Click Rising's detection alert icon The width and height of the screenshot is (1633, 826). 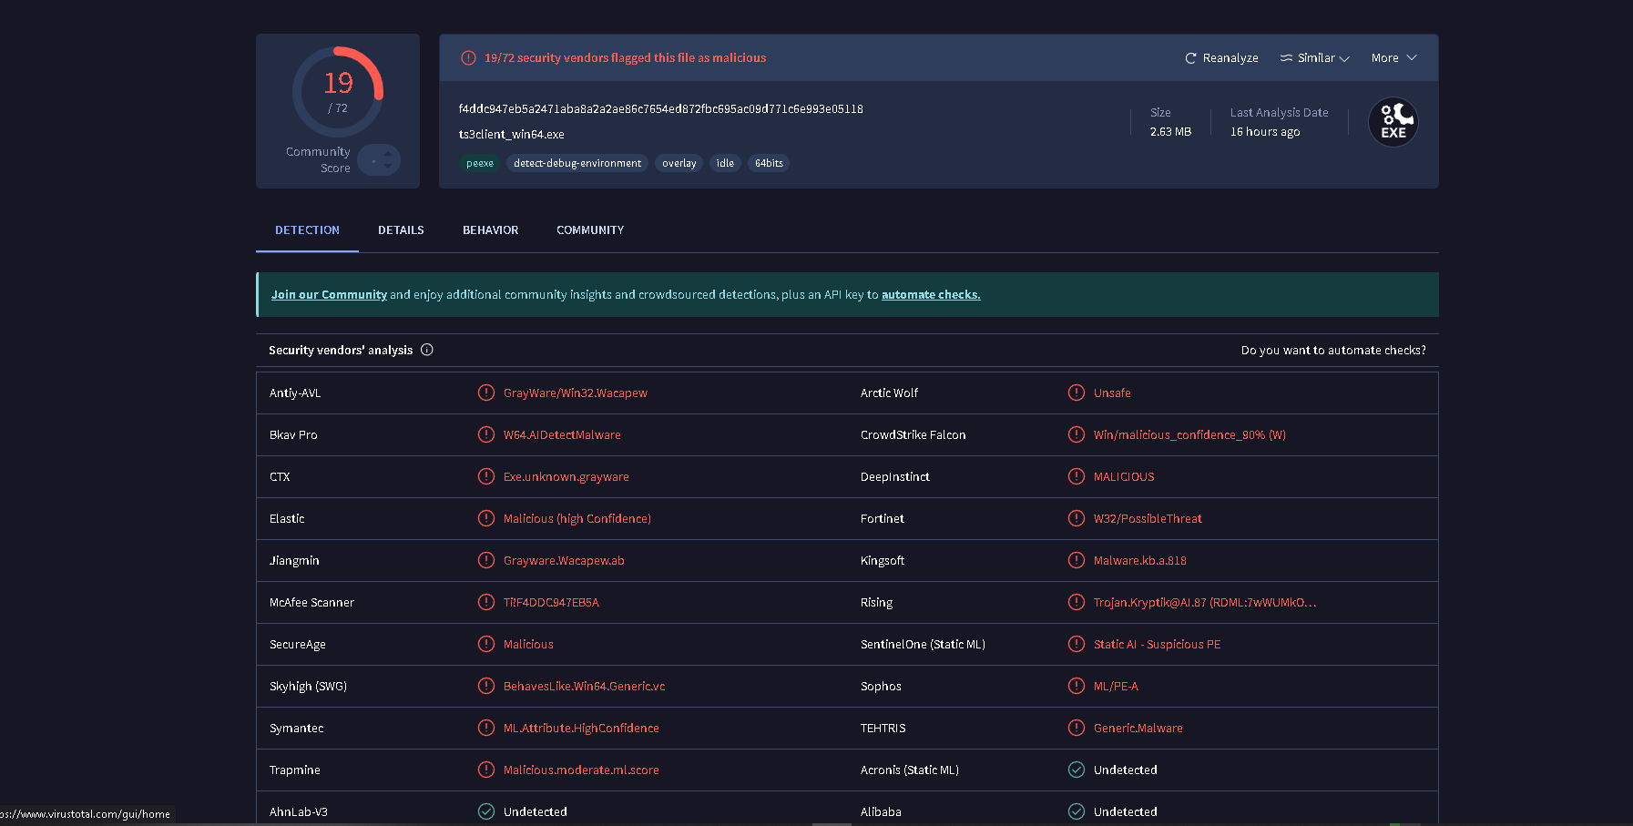pos(1077,603)
